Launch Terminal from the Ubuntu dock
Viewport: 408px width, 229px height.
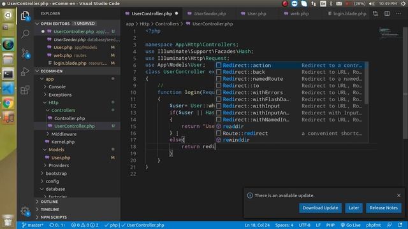click(8, 74)
